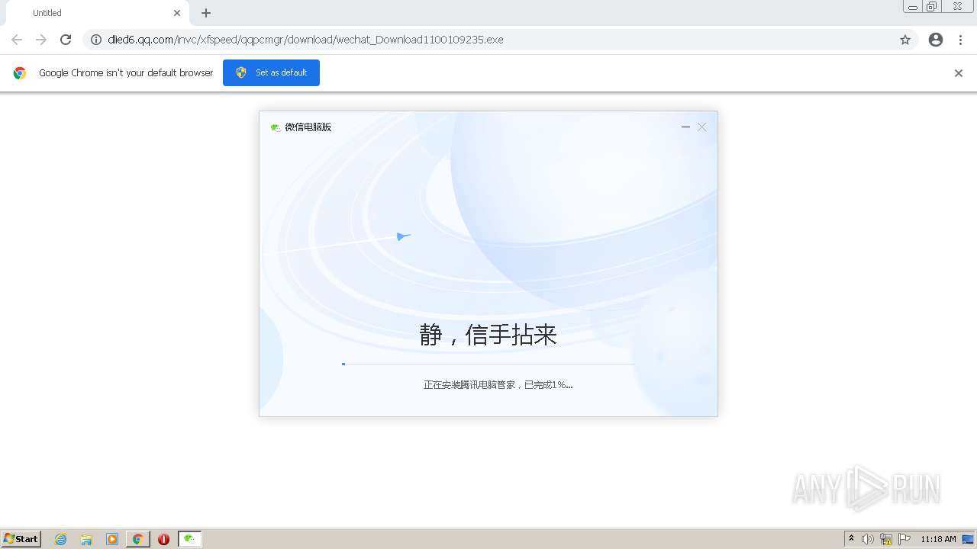Switch to Chrome in the taskbar
977x549 pixels.
(138, 539)
